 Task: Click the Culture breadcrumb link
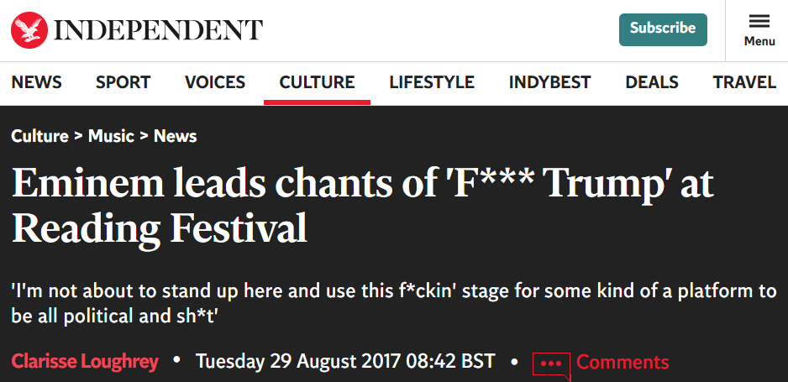tap(39, 136)
